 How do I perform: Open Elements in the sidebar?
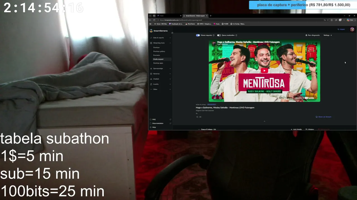(x=156, y=55)
